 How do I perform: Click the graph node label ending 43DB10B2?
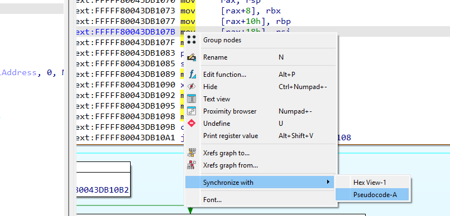pyautogui.click(x=103, y=190)
